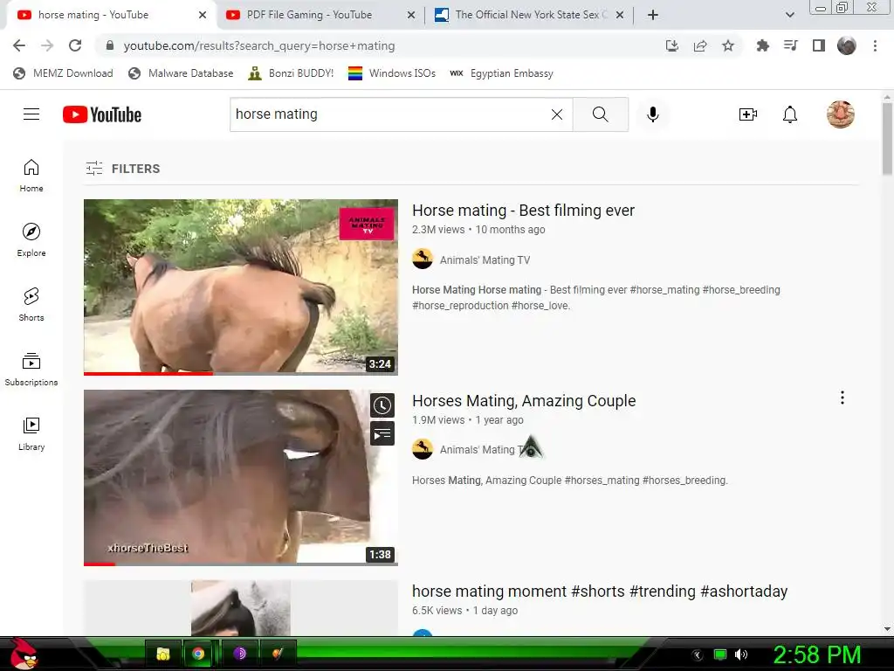Open the YouTube hamburger guide menu
The width and height of the screenshot is (894, 671).
pyautogui.click(x=31, y=114)
